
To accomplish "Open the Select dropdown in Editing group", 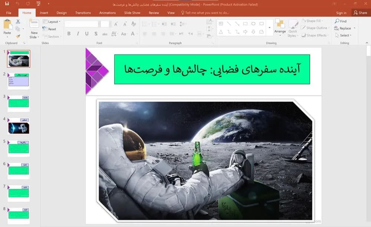I will click(343, 35).
